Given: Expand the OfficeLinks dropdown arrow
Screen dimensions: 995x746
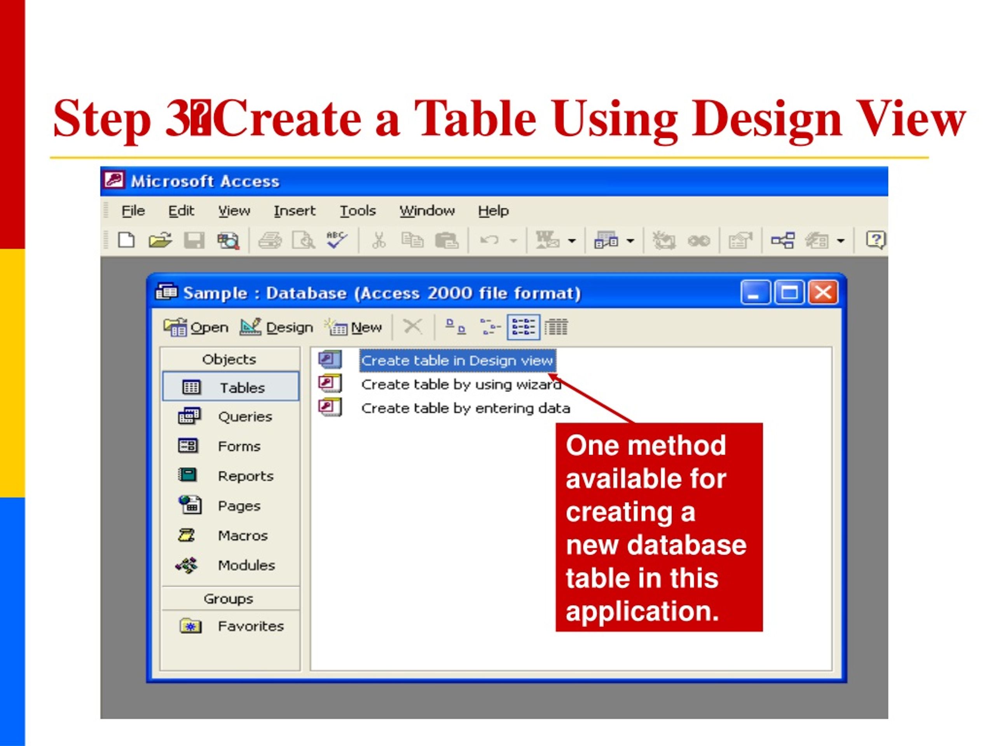Looking at the screenshot, I should (572, 241).
